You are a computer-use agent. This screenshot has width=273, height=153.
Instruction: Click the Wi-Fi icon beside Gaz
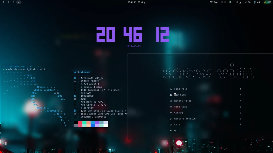[x=211, y=2]
